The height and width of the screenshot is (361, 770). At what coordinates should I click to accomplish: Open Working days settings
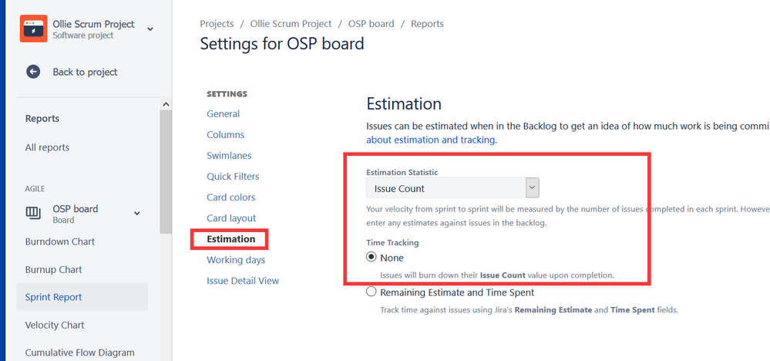point(236,260)
